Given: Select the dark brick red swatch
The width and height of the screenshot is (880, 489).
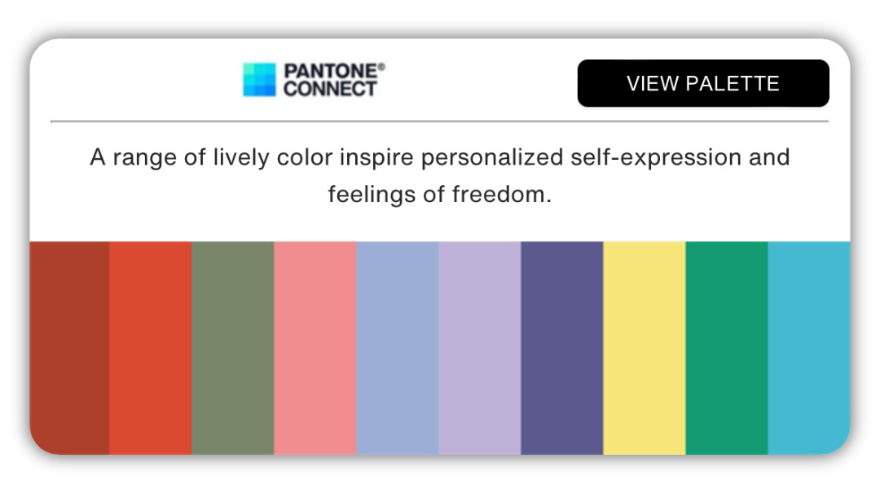Looking at the screenshot, I should pyautogui.click(x=69, y=348).
